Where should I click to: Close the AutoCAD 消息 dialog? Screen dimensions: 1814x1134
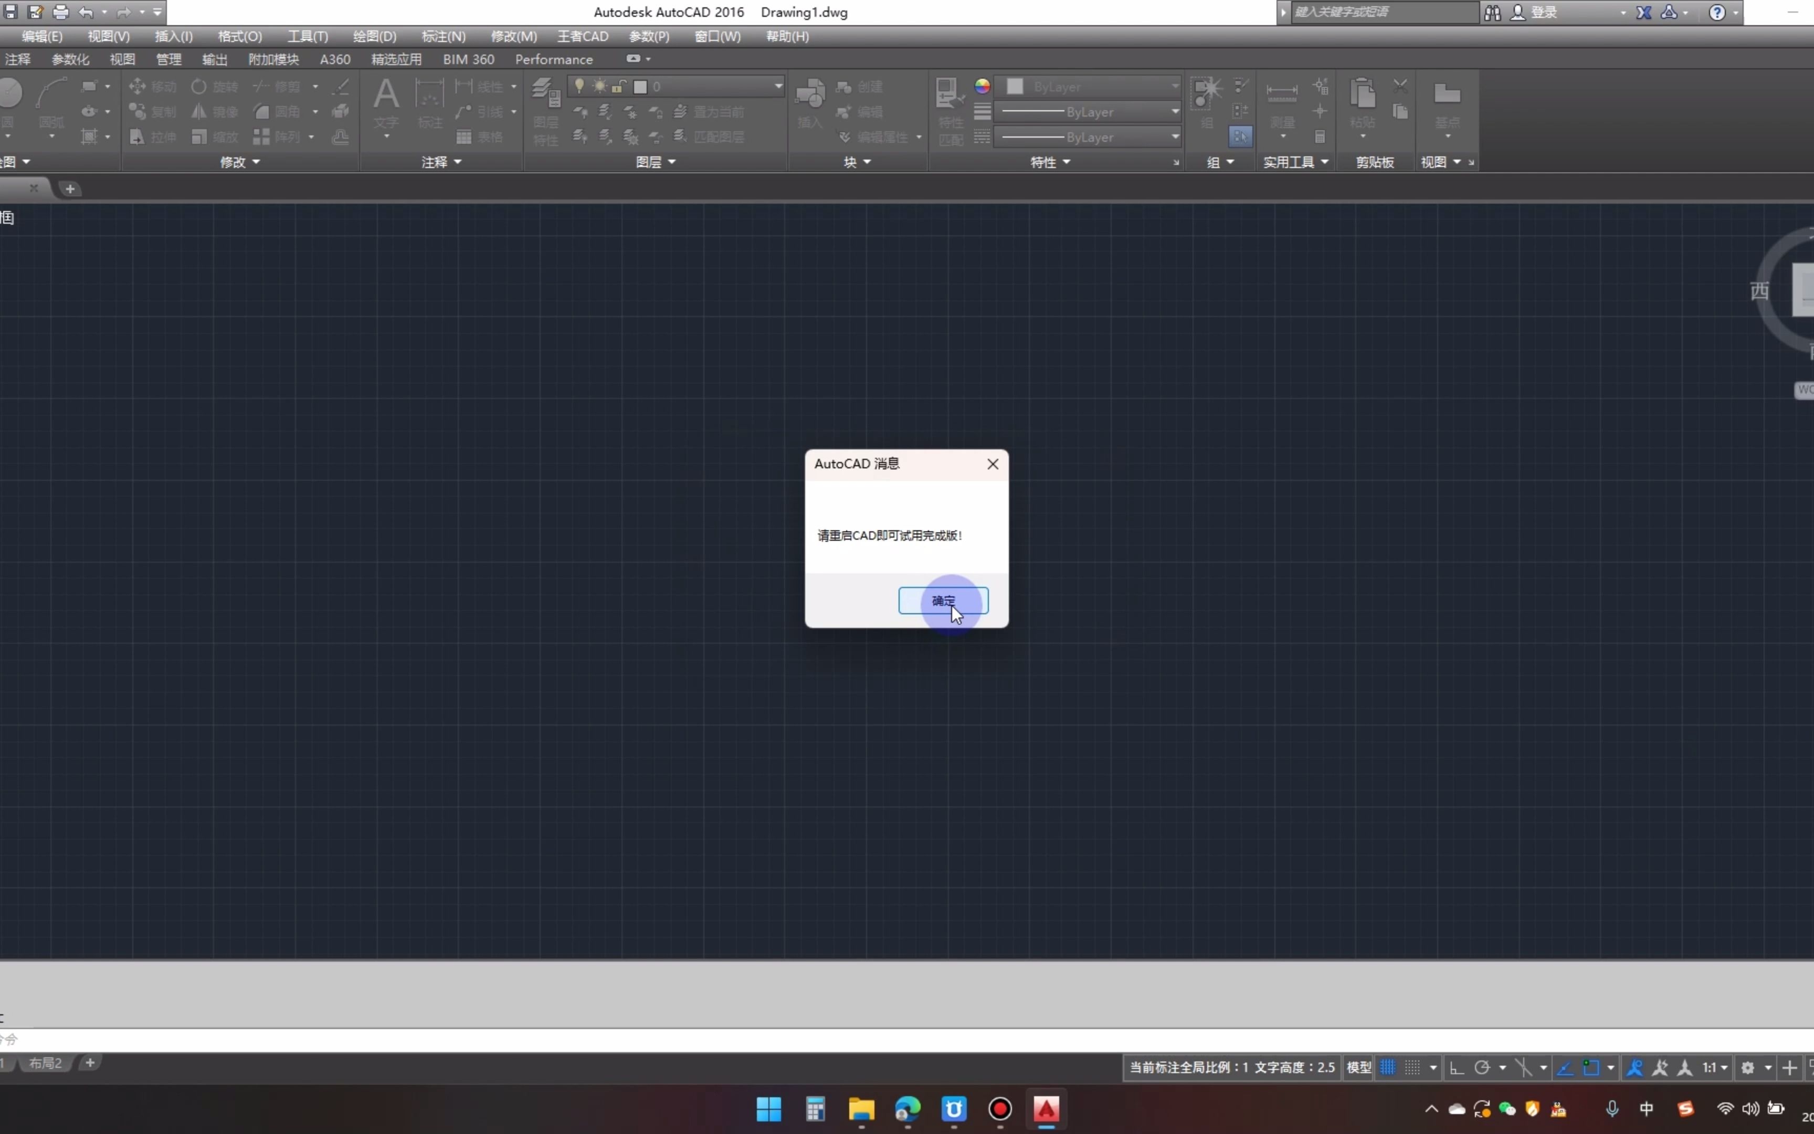(993, 464)
